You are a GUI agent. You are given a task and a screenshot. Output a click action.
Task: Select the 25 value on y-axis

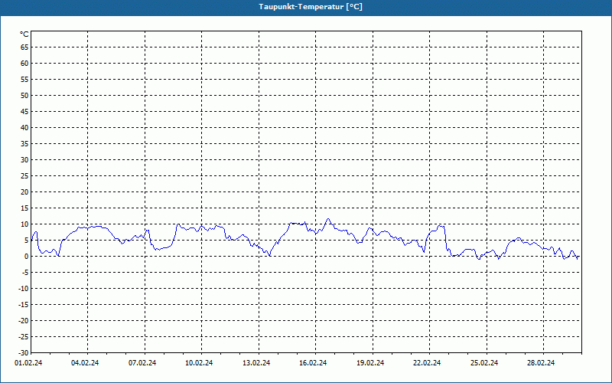pos(24,176)
